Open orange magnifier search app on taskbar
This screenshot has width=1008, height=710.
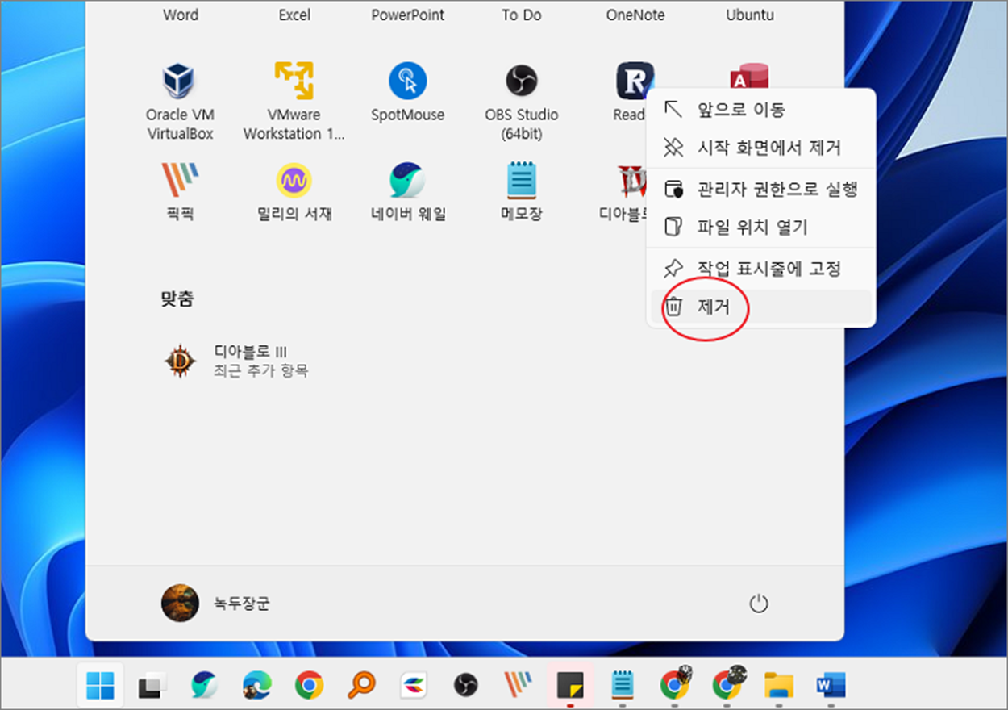[360, 686]
